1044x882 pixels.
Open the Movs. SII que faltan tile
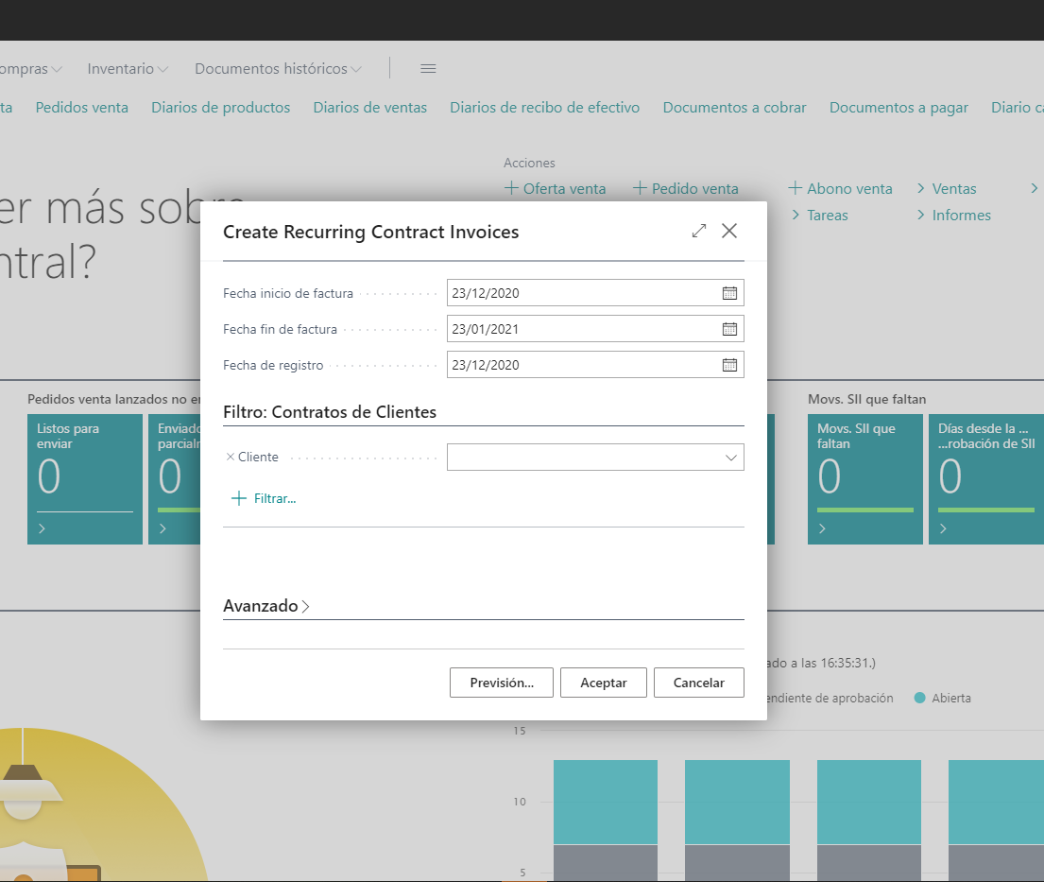click(864, 478)
